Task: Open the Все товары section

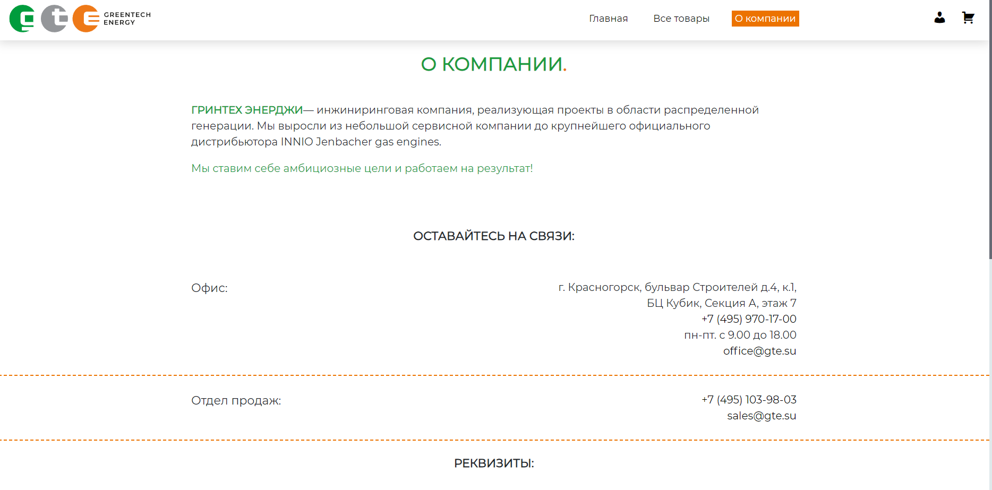Action: click(681, 18)
